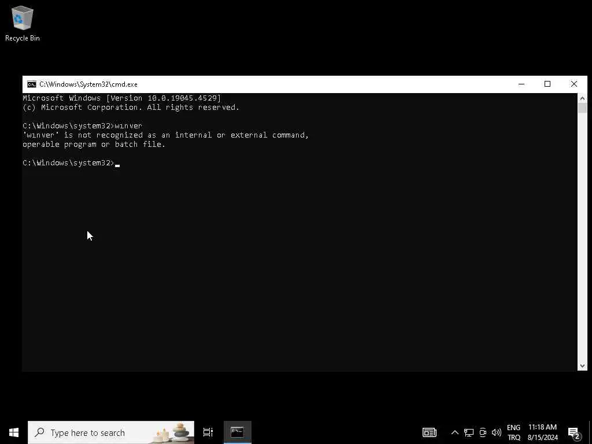Click the Version 10.0.19045.4529 text line

point(121,98)
